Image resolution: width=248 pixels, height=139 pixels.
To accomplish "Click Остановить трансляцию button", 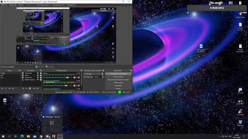I will pyautogui.click(x=118, y=74).
